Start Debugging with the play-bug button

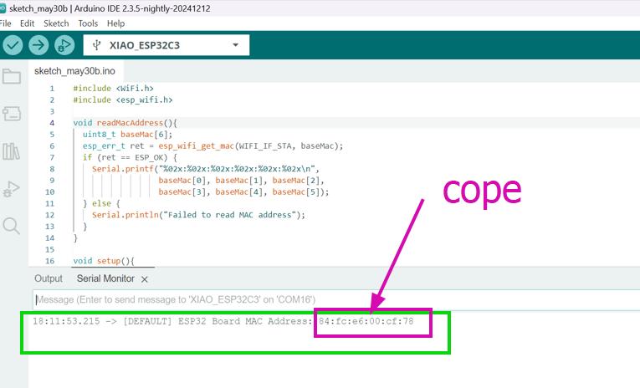click(x=64, y=45)
